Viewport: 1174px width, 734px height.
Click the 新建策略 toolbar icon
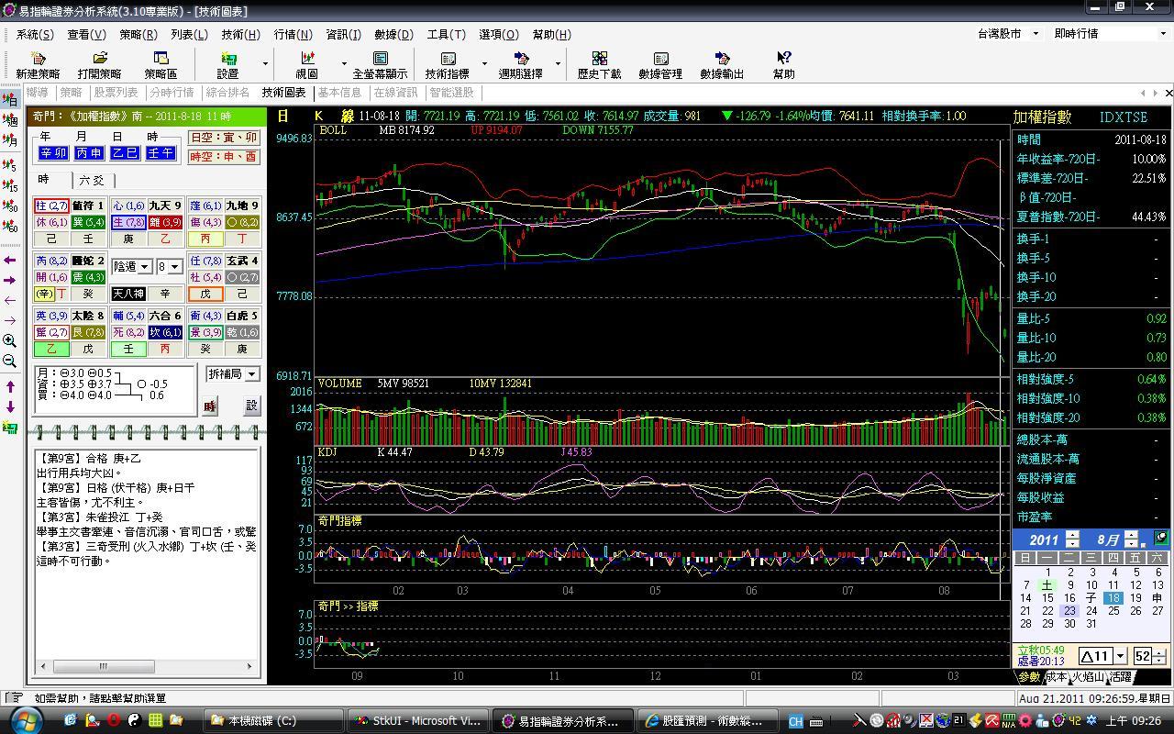[x=38, y=64]
